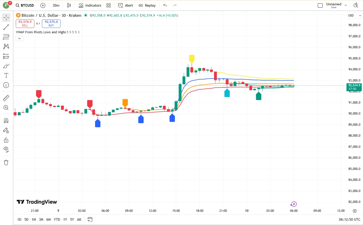Hide all drawings with eye icon
Screen dimensions: 363x225
(6, 149)
